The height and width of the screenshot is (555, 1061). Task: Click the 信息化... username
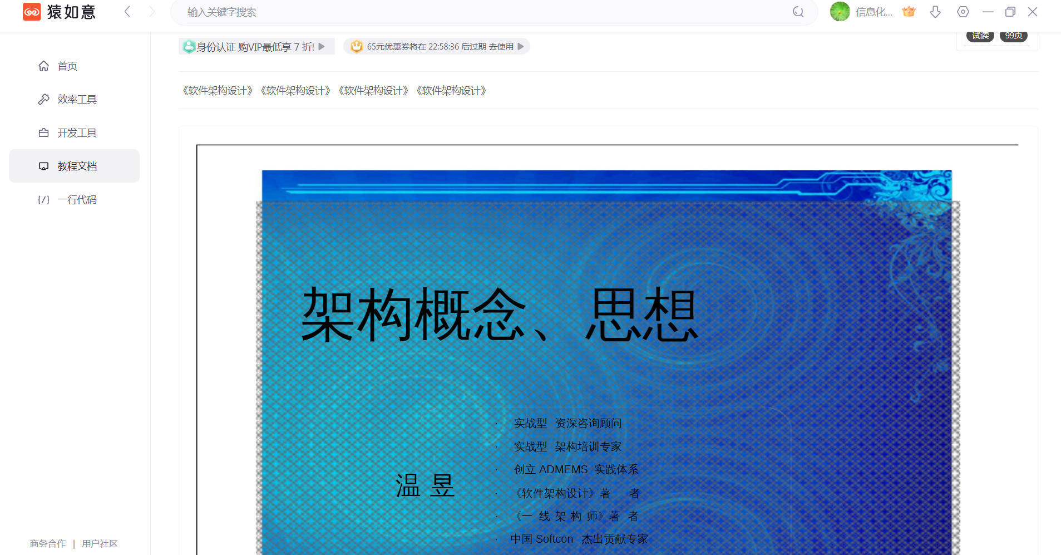click(x=874, y=12)
